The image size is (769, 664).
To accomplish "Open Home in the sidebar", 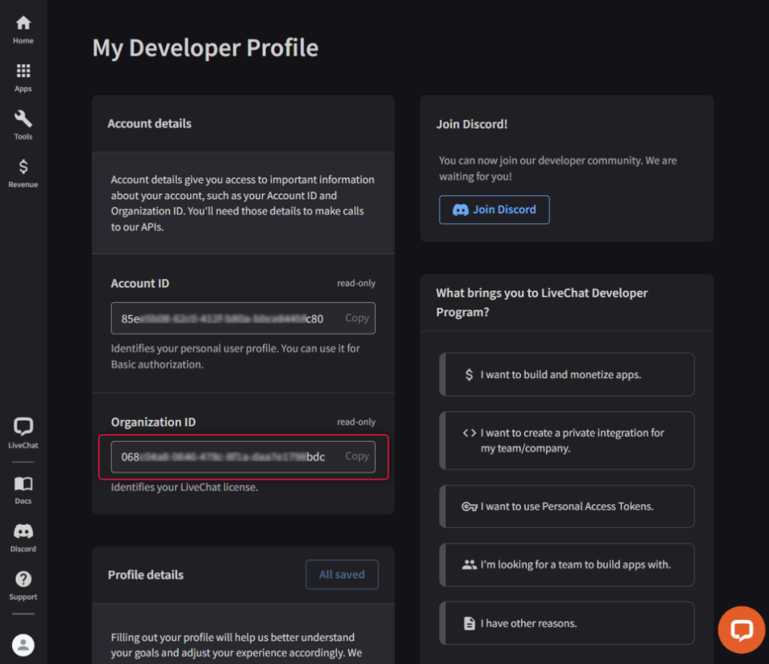I will coord(23,30).
